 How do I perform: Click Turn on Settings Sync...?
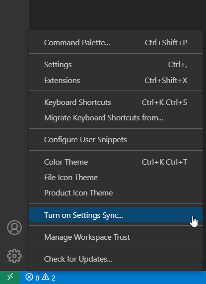point(116,215)
